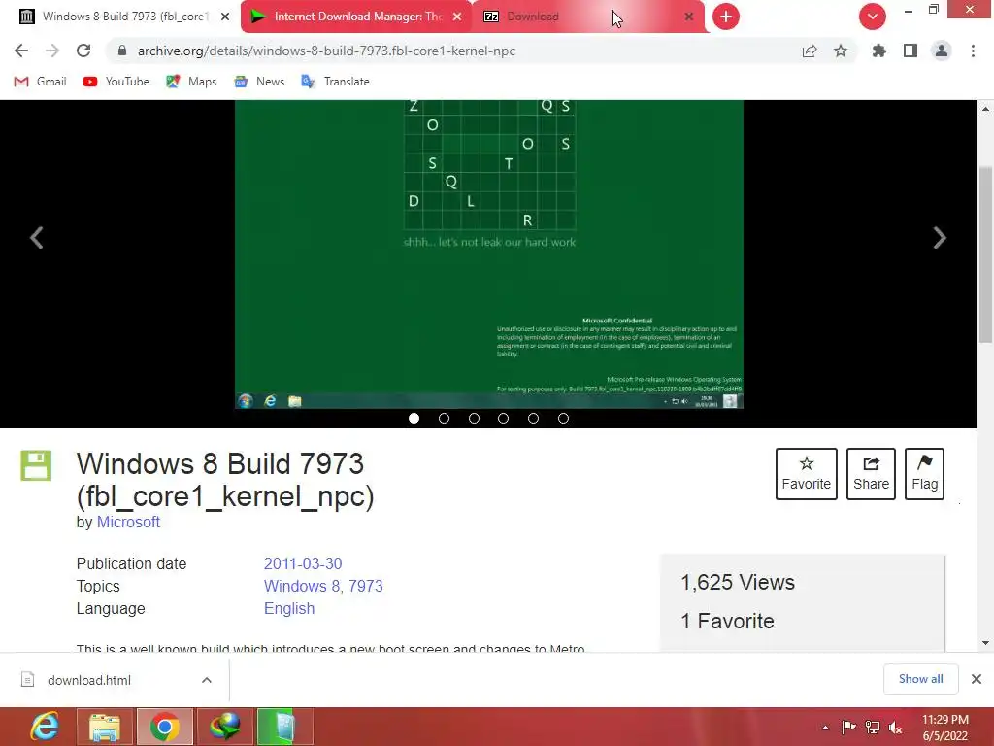Show hidden system tray icons

pyautogui.click(x=825, y=728)
